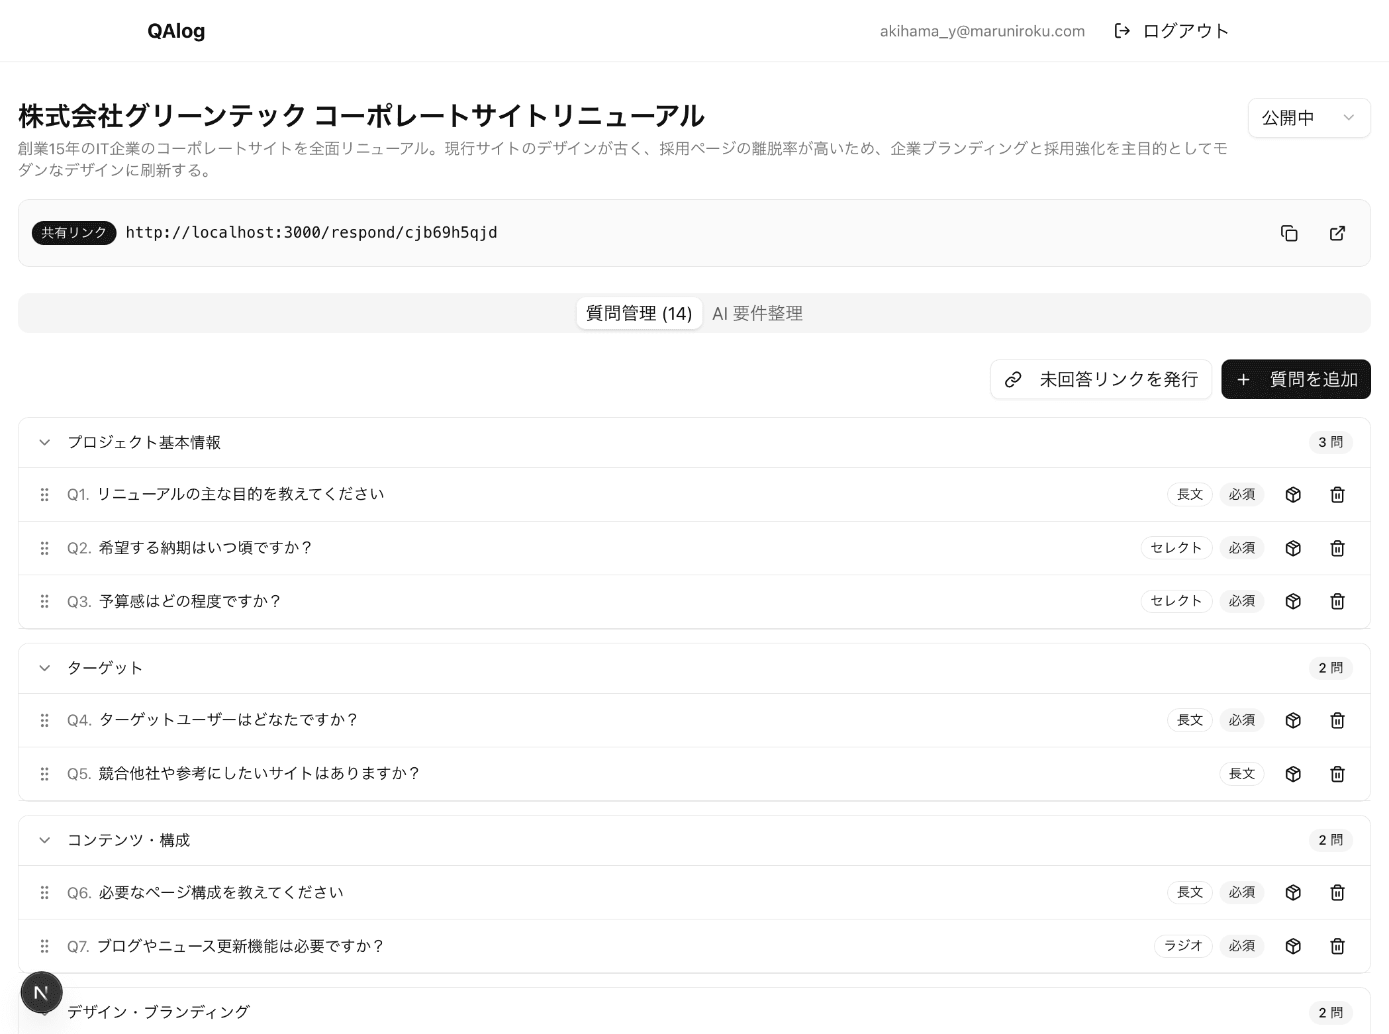1389x1034 pixels.
Task: Toggle the 必須 badge on Q7
Action: point(1241,946)
